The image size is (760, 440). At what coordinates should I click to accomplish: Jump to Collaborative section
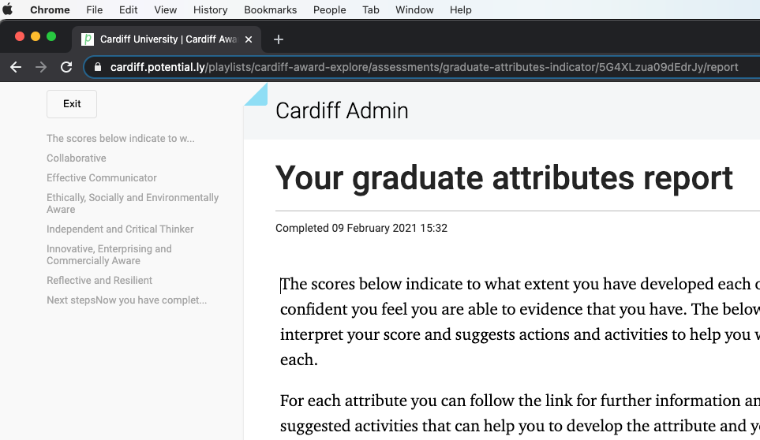pos(77,158)
